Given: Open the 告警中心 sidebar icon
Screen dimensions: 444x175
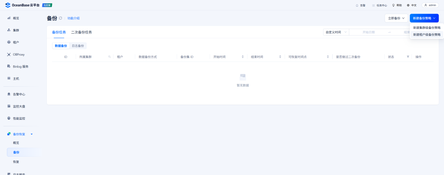Looking at the screenshot, I should pyautogui.click(x=9, y=94).
